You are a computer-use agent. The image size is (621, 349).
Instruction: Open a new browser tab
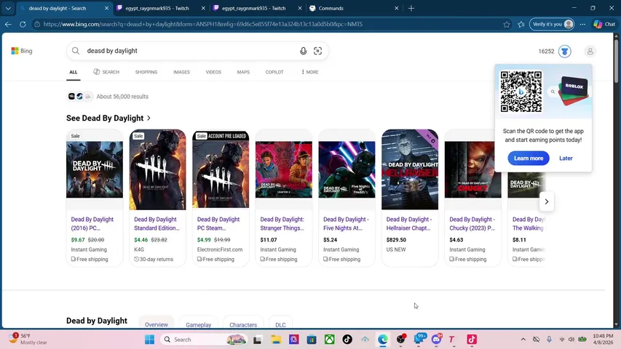[411, 8]
